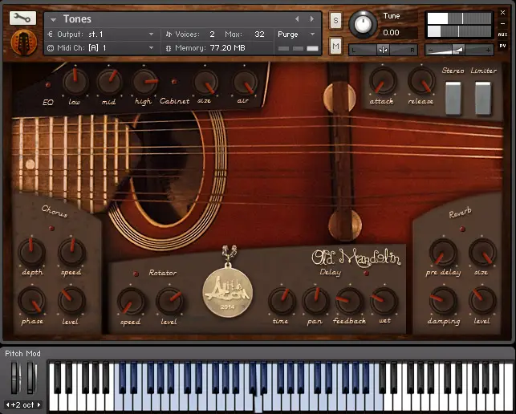Click the pitch bend wheel
Image resolution: width=516 pixels, height=414 pixels.
pos(14,377)
